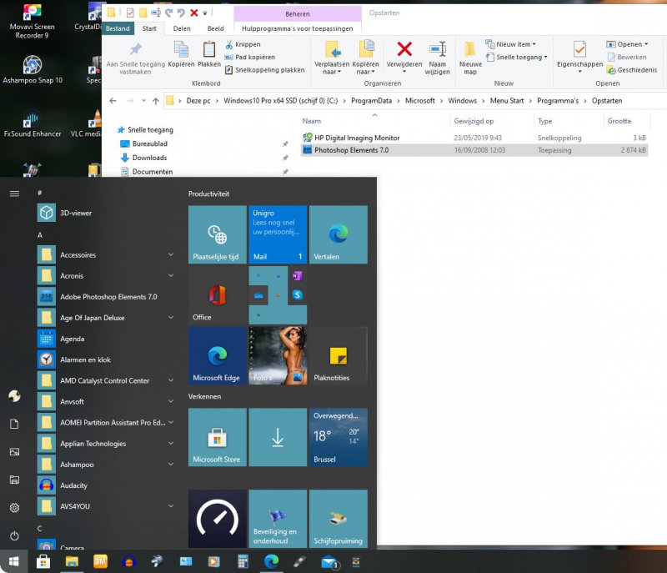
Task: Open the Plaknotities sticky notes tile
Action: click(338, 356)
